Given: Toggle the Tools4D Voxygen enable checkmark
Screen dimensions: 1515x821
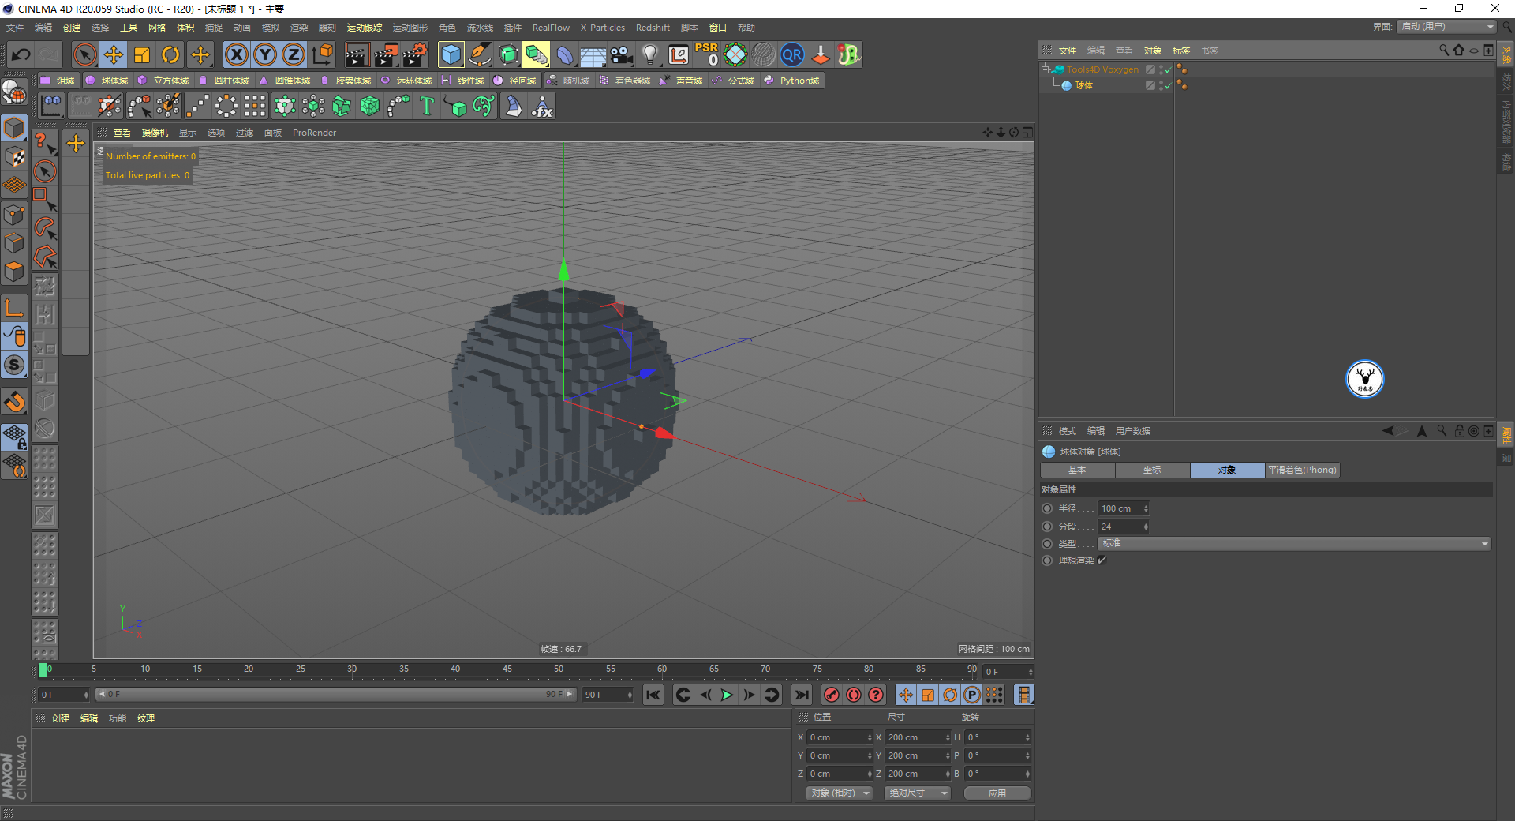Looking at the screenshot, I should [1168, 69].
